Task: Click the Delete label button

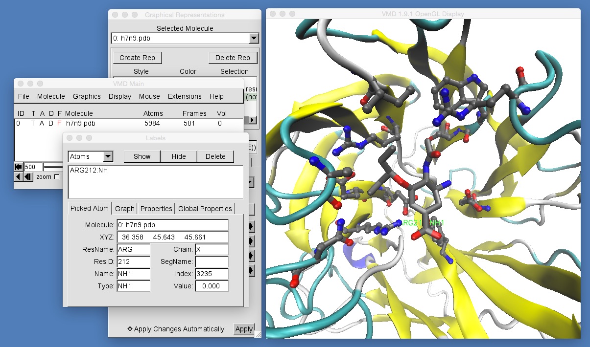Action: [215, 156]
